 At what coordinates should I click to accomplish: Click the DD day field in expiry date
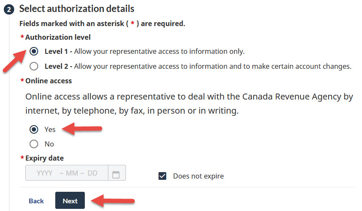[x=93, y=173]
